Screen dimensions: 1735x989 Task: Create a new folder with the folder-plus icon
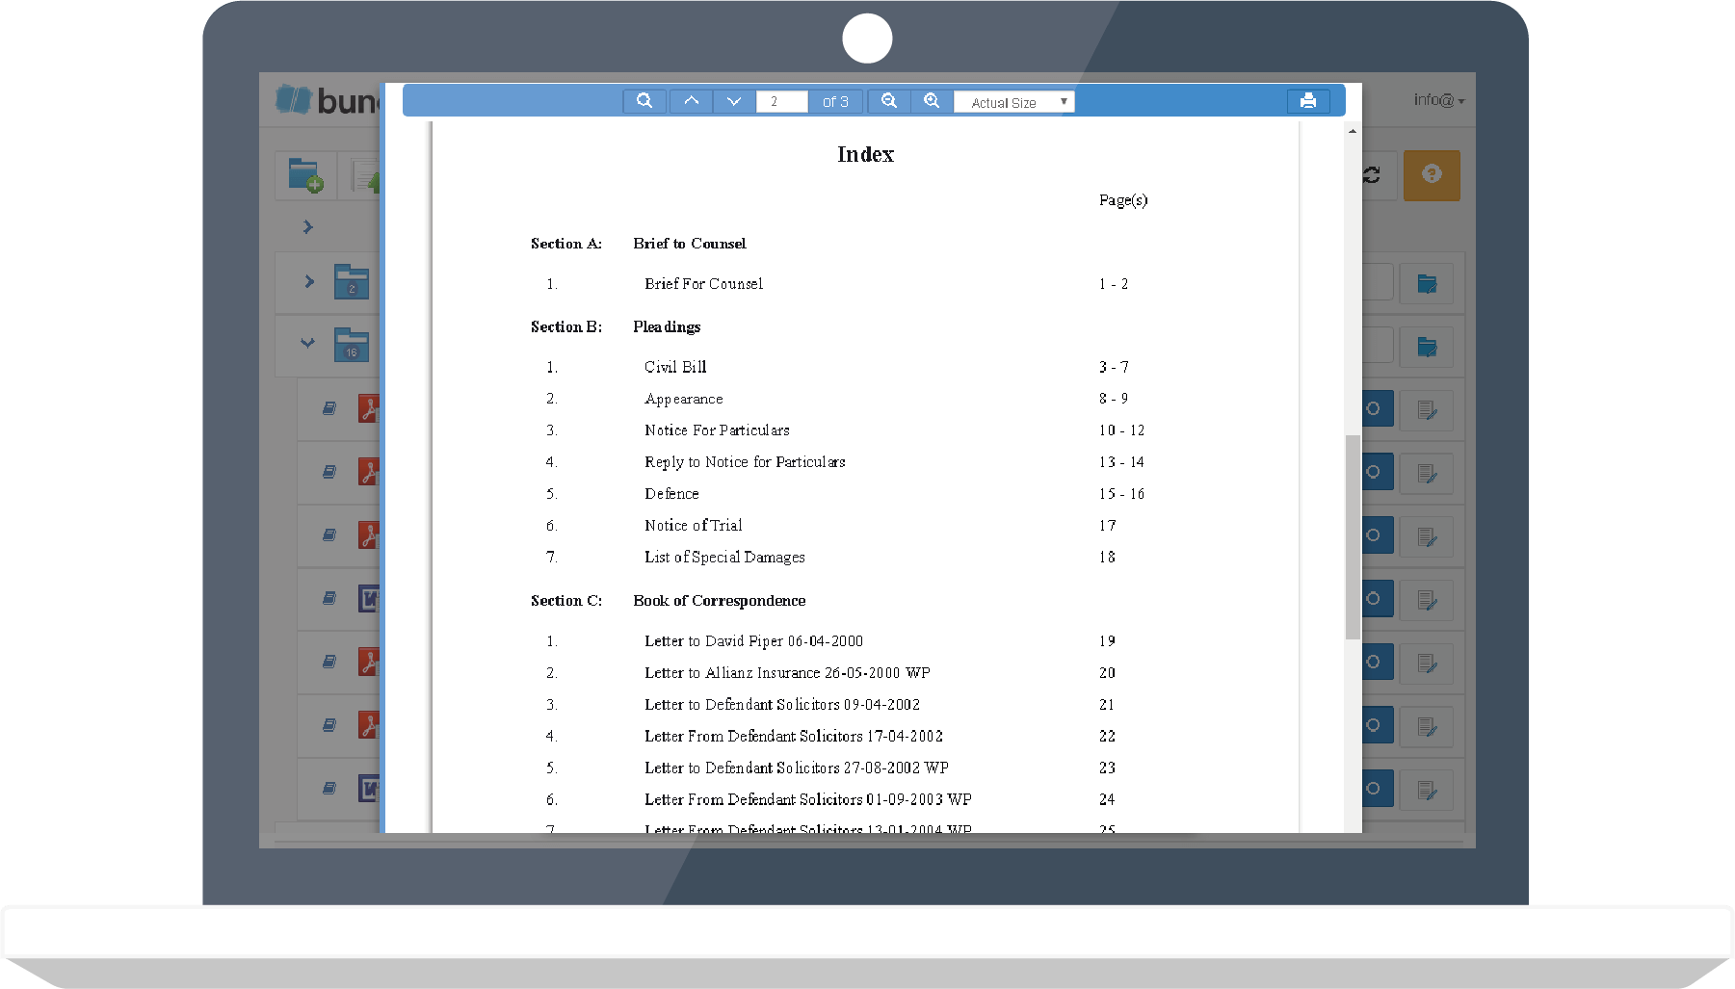coord(304,175)
